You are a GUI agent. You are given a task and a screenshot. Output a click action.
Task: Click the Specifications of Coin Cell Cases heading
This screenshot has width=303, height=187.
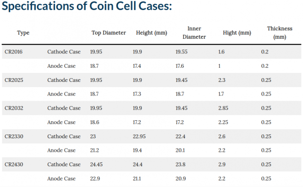tap(87, 6)
